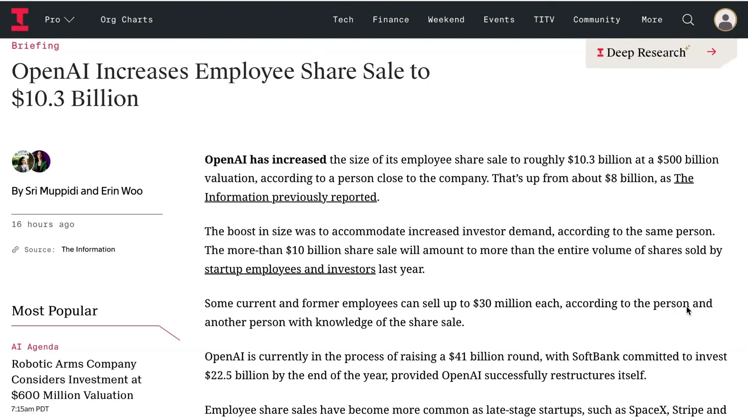This screenshot has height=420, width=748.
Task: Switch to the Finance section
Action: point(391,19)
